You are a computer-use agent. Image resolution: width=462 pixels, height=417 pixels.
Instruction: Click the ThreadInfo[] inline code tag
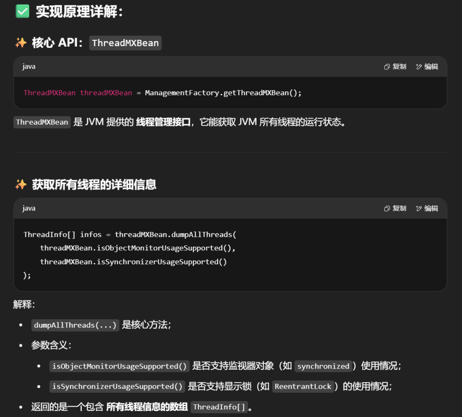click(219, 407)
